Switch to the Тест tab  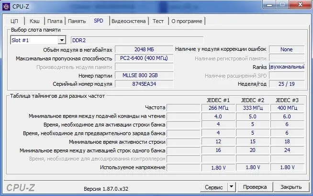(158, 21)
